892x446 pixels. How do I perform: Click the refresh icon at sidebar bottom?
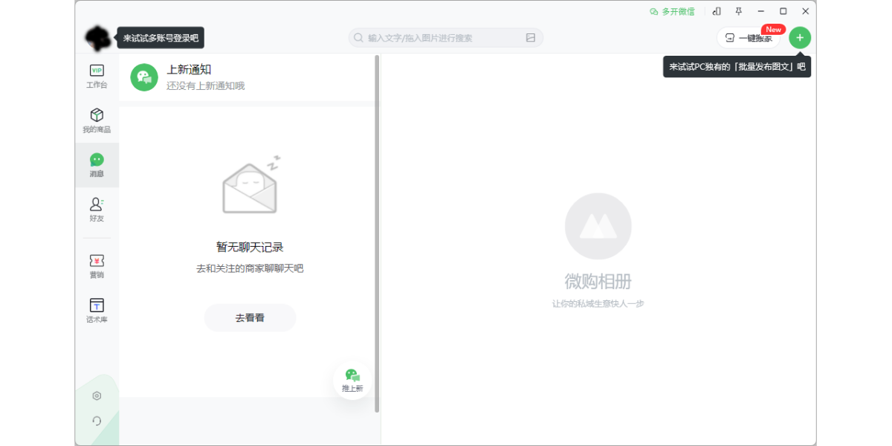coord(97,421)
